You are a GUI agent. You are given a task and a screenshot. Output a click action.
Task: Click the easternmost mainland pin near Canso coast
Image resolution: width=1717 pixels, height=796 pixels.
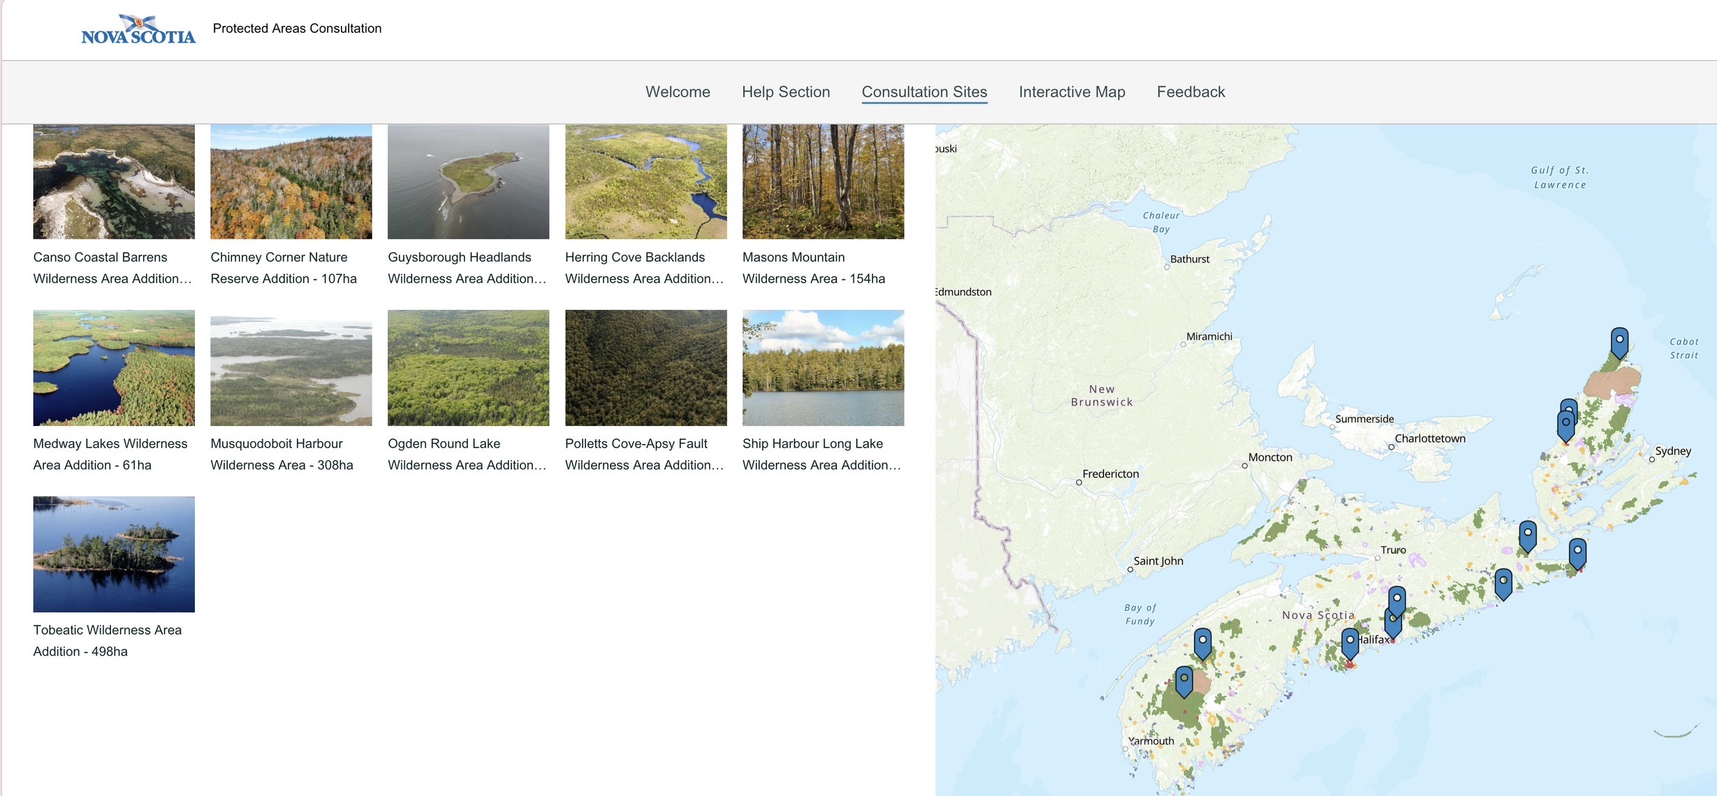click(1577, 554)
